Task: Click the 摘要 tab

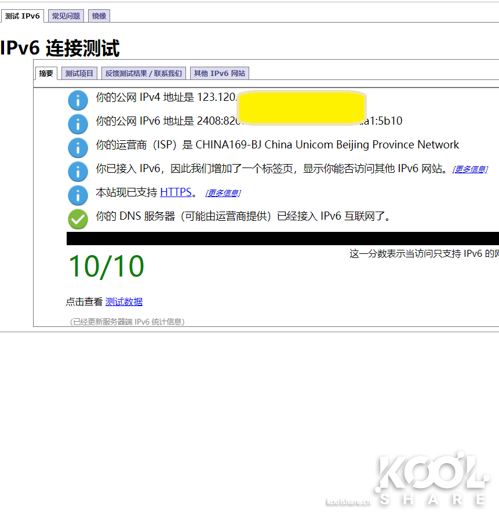Action: tap(46, 72)
